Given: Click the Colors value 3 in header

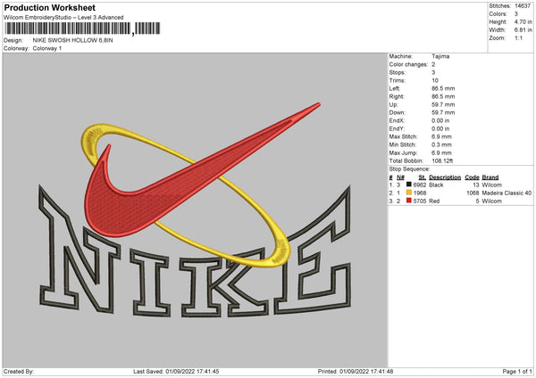Looking at the screenshot, I should point(516,14).
